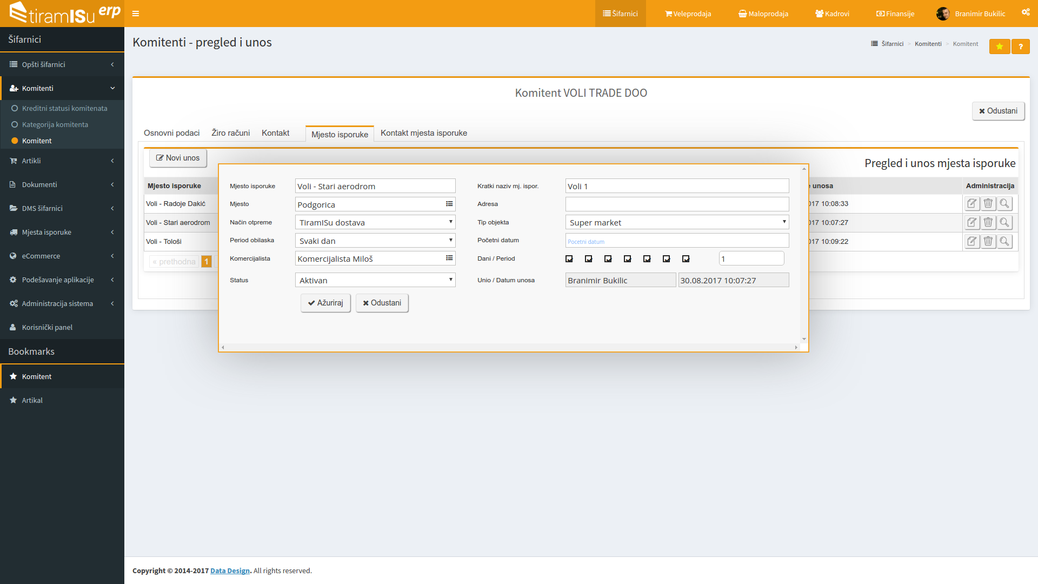Viewport: 1038px width, 584px height.
Task: Click the empty Adresa input field
Action: 677,204
